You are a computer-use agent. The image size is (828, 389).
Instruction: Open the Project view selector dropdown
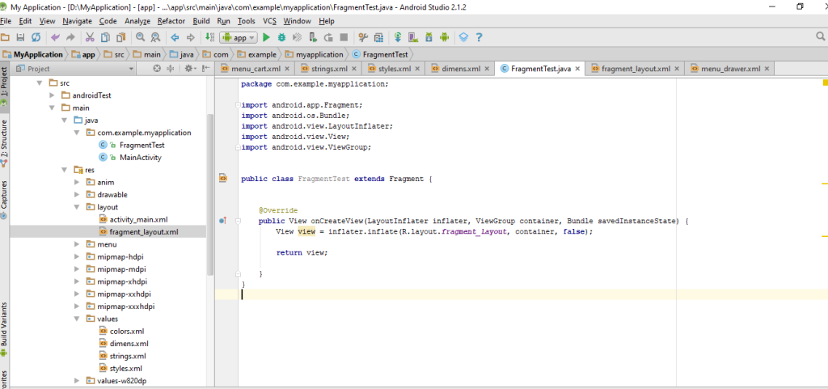74,69
